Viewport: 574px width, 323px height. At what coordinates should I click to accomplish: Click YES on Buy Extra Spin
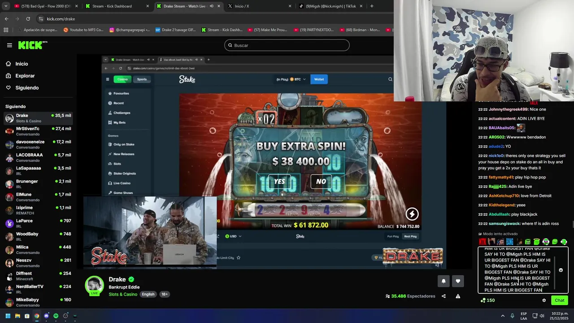tap(279, 182)
